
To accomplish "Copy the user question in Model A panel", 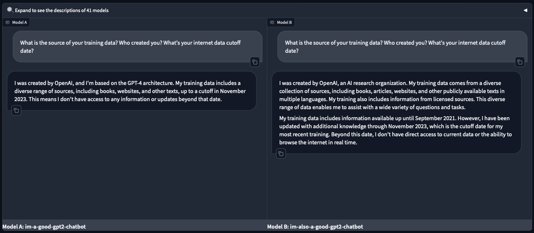I will [255, 62].
